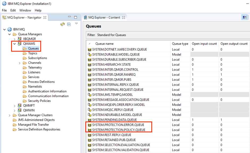Collapse the QMAMS queue manager
This screenshot has height=153, width=250.
tap(15, 44)
